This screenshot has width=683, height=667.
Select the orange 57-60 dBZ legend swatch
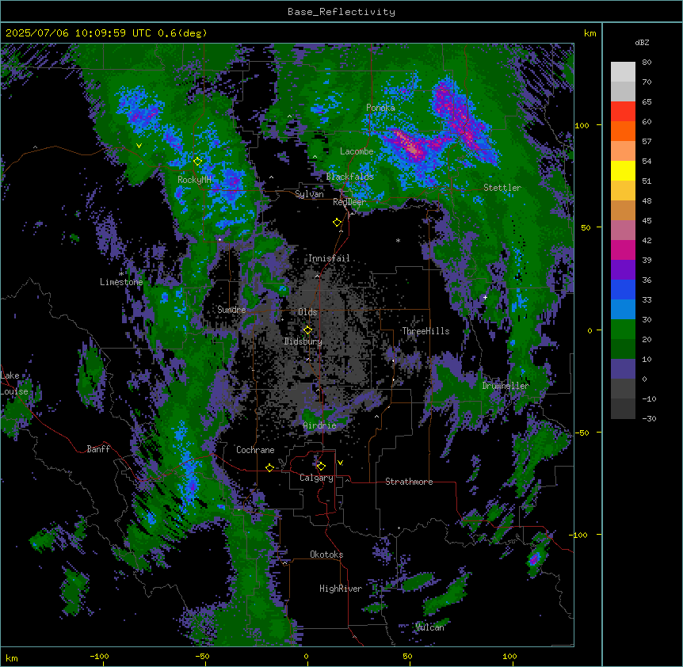pyautogui.click(x=623, y=131)
